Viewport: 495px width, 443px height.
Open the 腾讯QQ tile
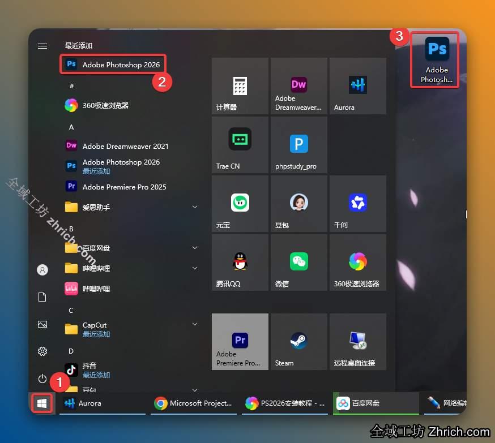[240, 263]
